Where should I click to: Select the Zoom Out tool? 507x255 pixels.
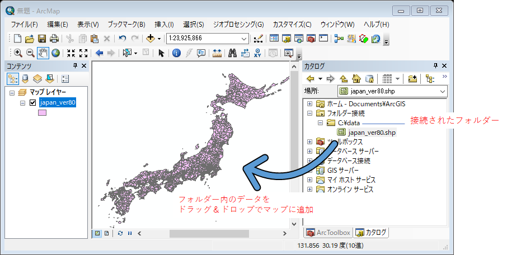30,53
